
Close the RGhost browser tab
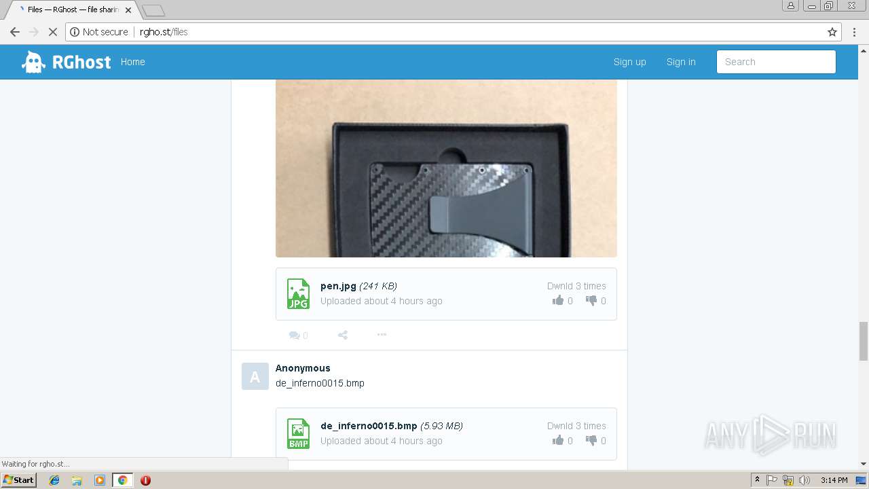pyautogui.click(x=128, y=10)
